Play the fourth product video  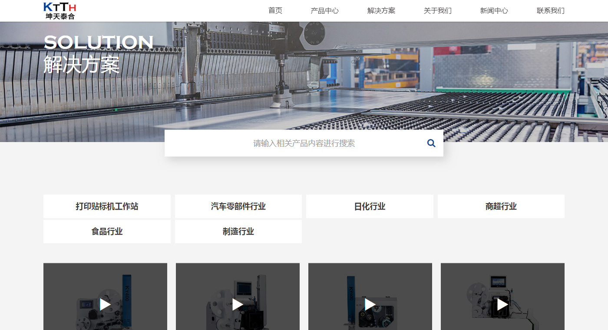coord(502,304)
